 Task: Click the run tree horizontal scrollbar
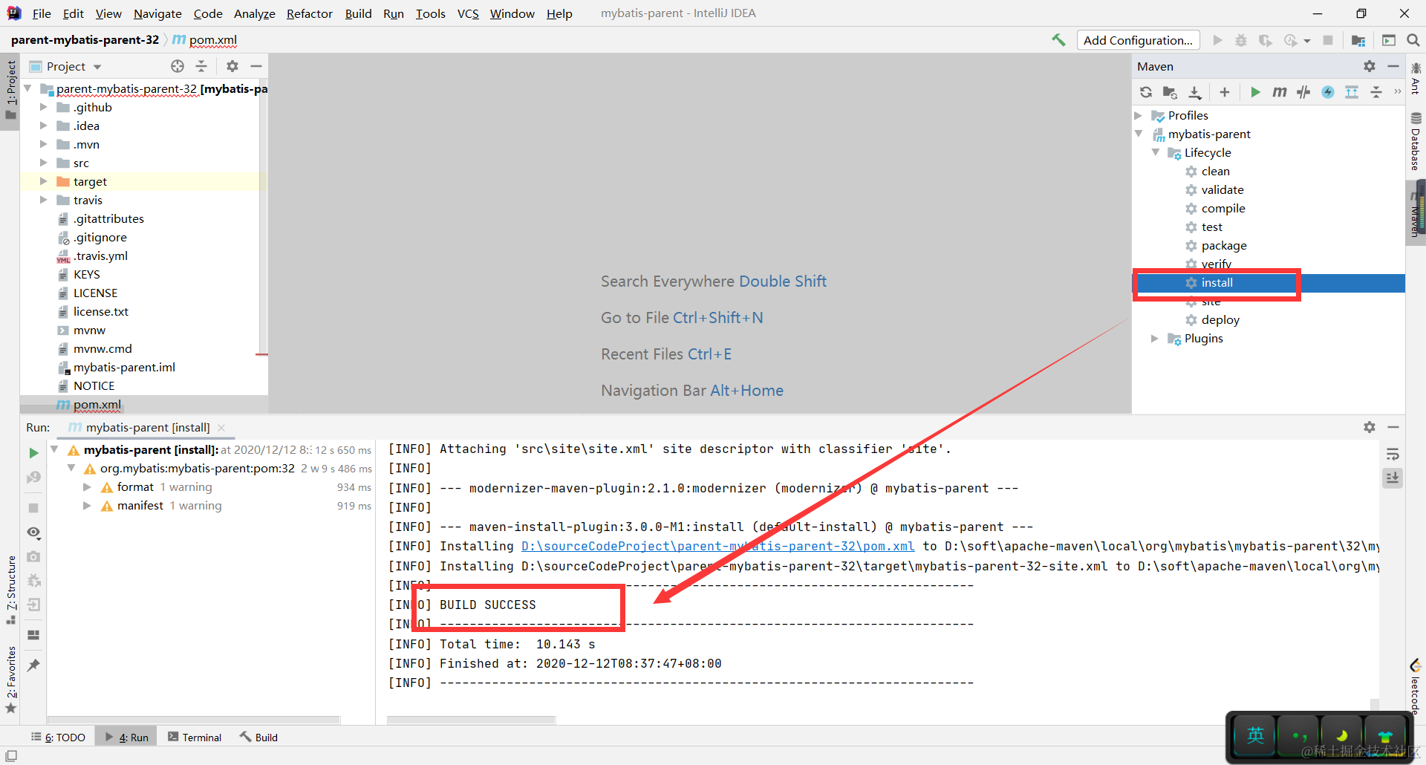194,720
